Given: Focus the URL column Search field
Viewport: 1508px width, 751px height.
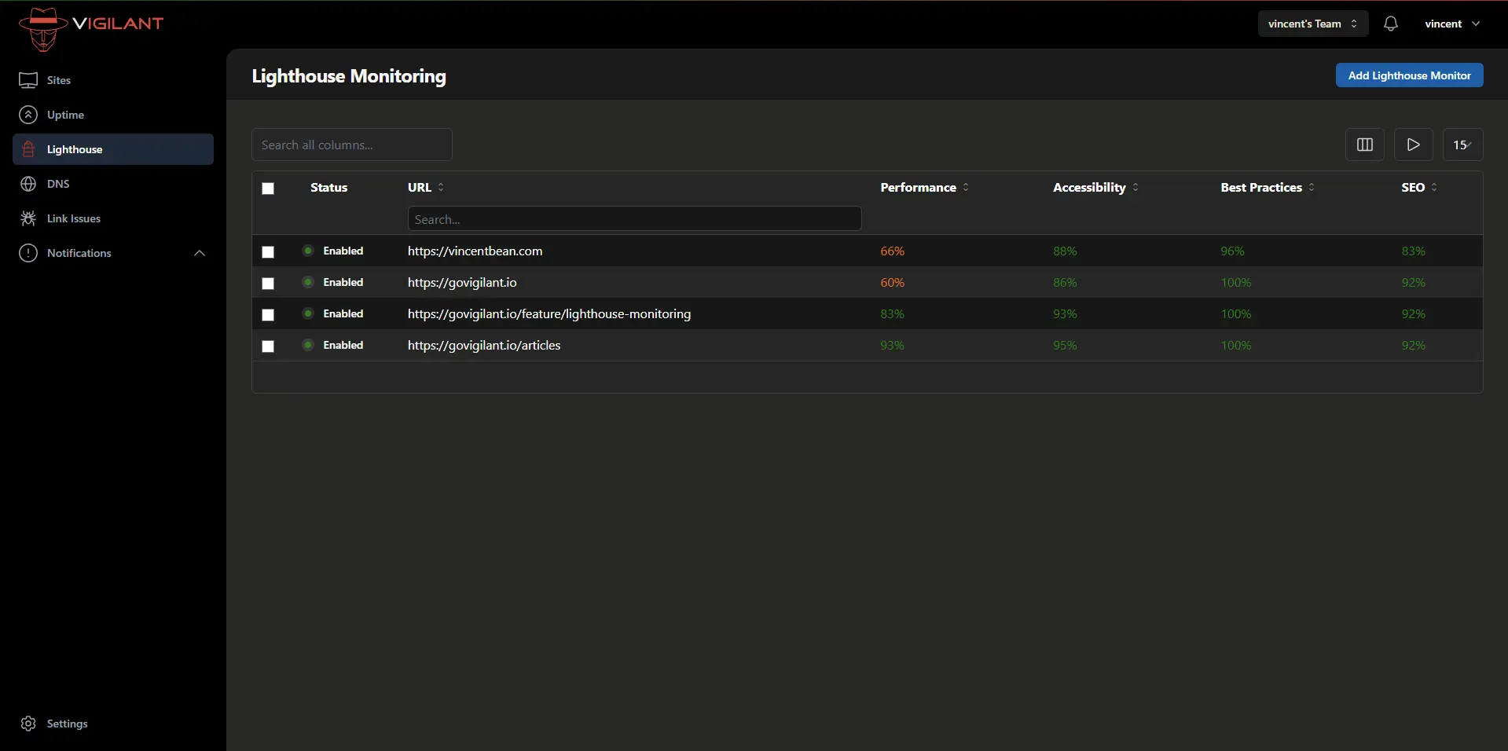Looking at the screenshot, I should coord(635,218).
